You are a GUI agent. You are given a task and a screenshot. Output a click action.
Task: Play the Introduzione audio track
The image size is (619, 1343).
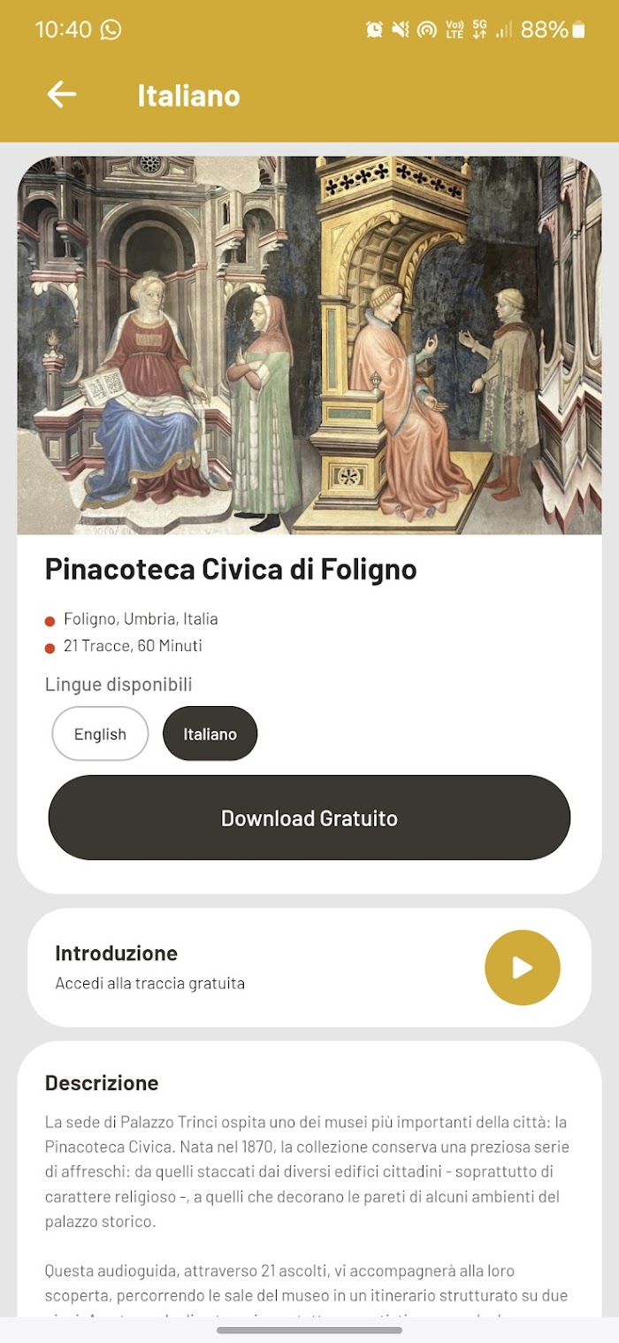coord(522,967)
